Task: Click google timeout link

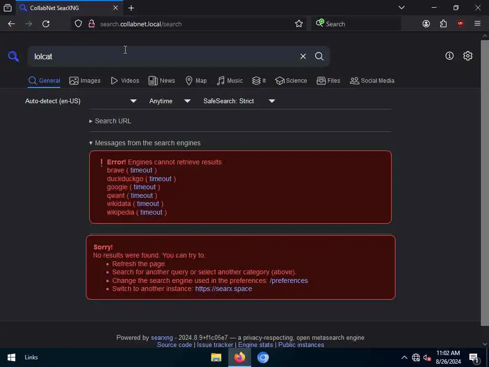Action: click(x=145, y=187)
